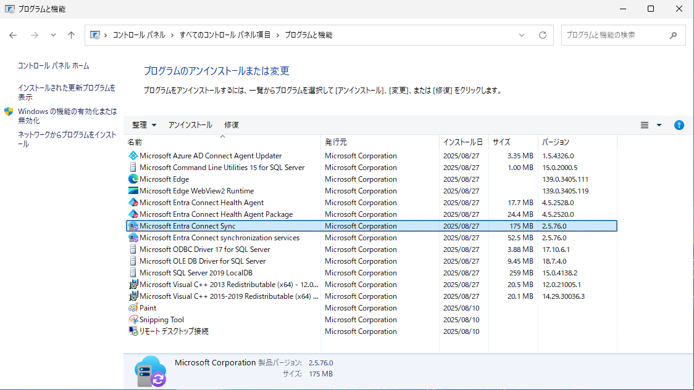Click the ODBC Driver 17 for SQL Server icon

point(133,249)
